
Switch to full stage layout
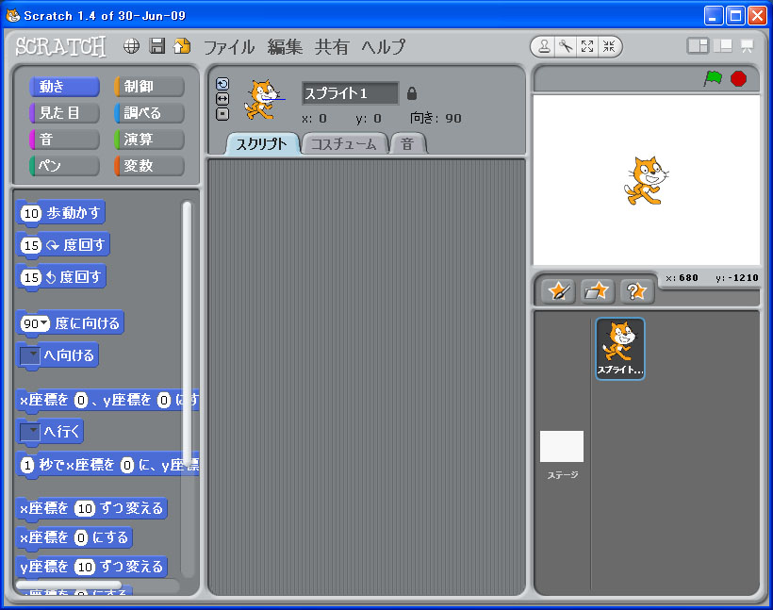click(723, 46)
